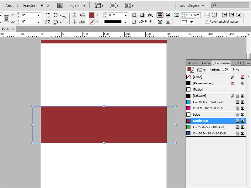Select C=75 M=5 Y=100 K=0 green swatch
This screenshot has width=251, height=188.
pyautogui.click(x=216, y=127)
